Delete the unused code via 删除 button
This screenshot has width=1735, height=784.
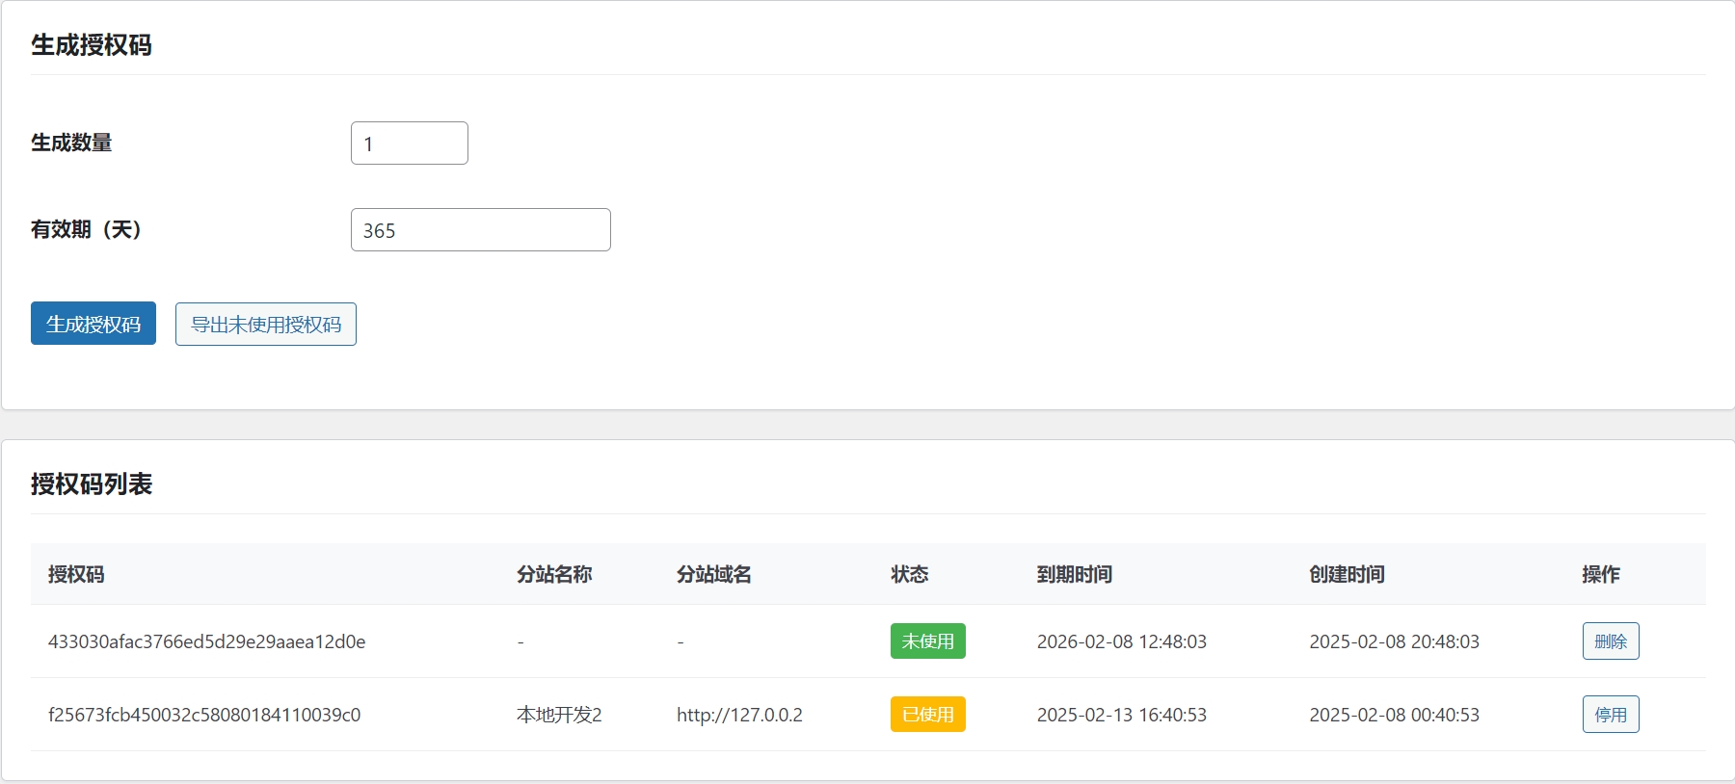pyautogui.click(x=1610, y=641)
